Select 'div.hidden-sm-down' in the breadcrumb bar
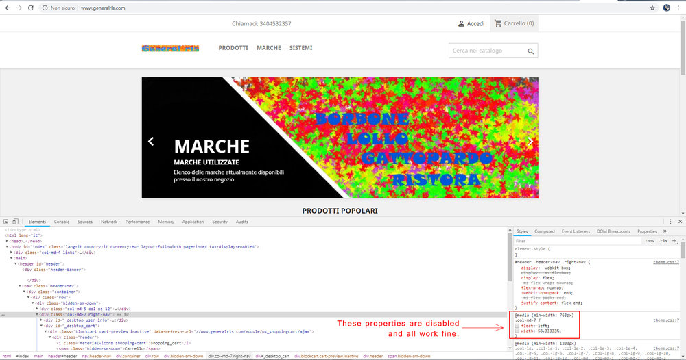 tap(183, 356)
